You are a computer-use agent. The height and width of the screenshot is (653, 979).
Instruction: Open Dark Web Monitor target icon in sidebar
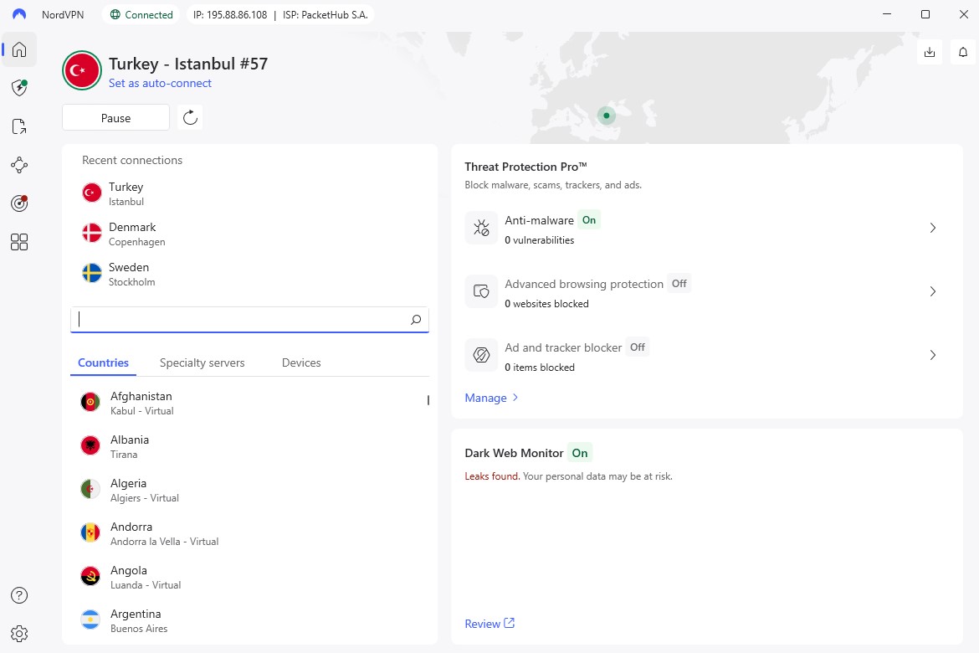19,203
